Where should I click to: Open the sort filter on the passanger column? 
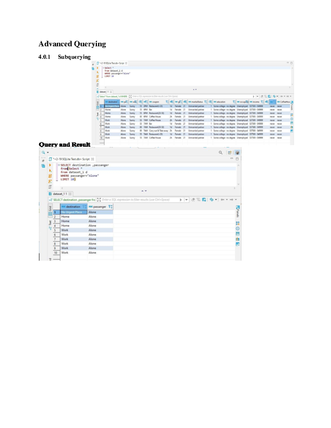click(110, 207)
